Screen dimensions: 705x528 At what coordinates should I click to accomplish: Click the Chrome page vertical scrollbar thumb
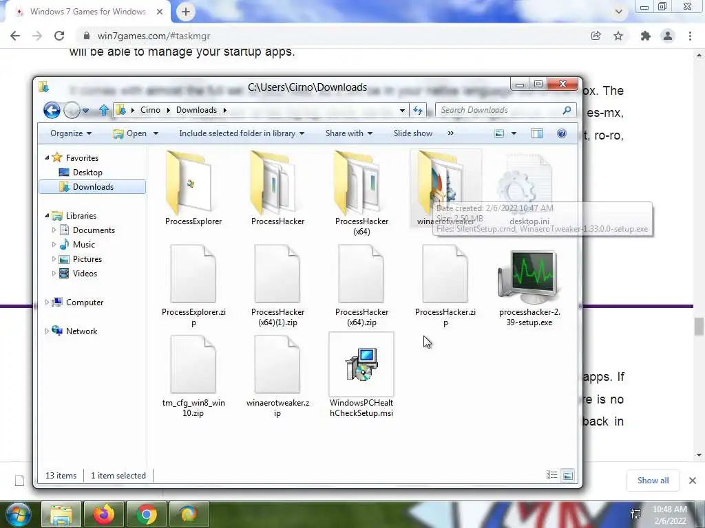click(698, 327)
